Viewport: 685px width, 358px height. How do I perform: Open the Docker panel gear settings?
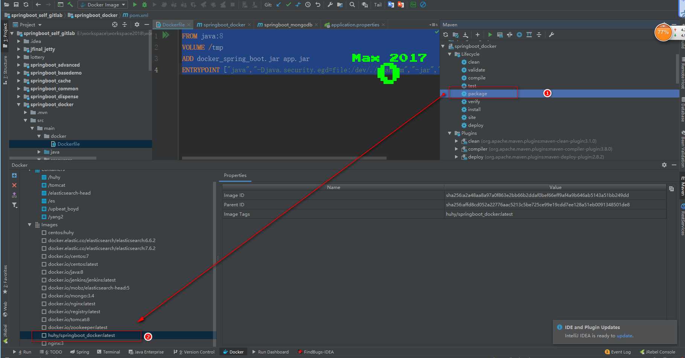click(664, 165)
